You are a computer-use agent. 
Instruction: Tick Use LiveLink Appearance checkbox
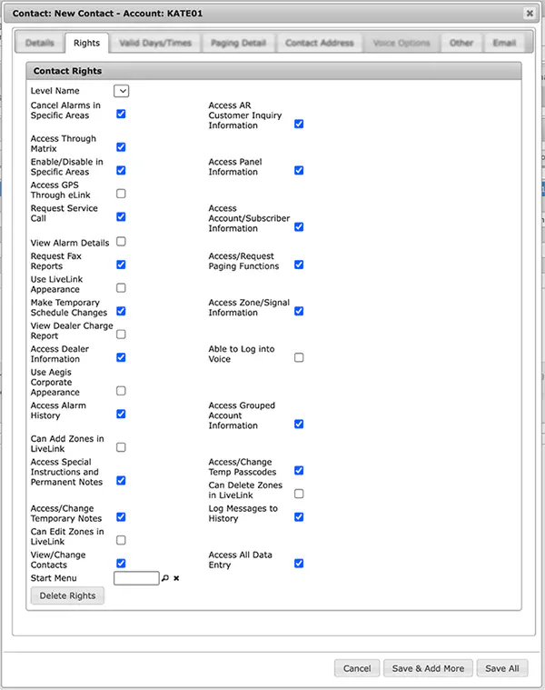[x=121, y=288]
